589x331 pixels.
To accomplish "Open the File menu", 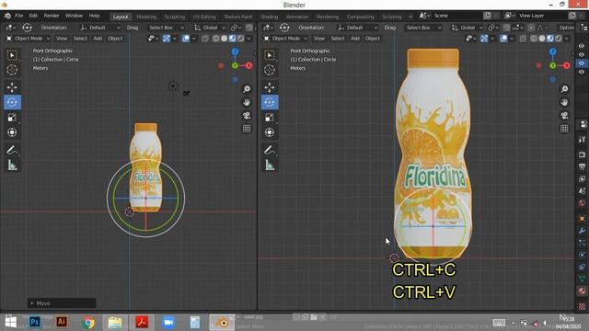I will coord(18,16).
